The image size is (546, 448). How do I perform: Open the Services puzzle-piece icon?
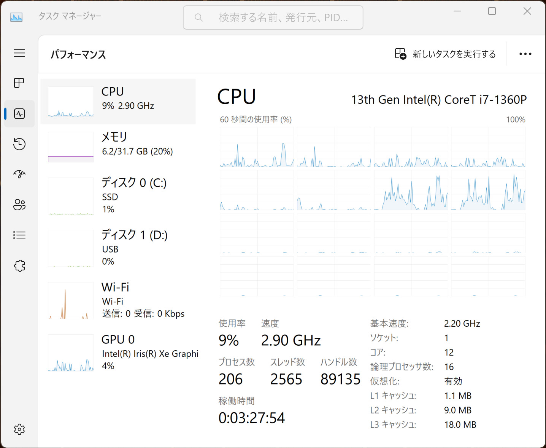pyautogui.click(x=19, y=266)
